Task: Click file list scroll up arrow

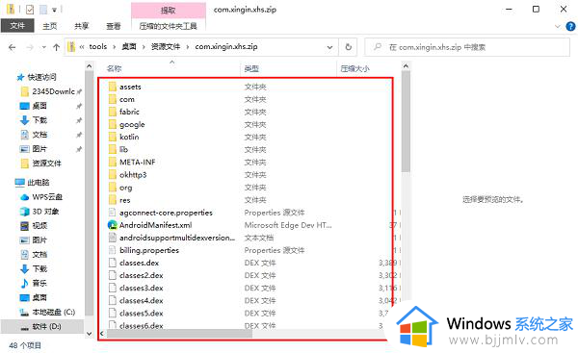Action: pyautogui.click(x=406, y=66)
